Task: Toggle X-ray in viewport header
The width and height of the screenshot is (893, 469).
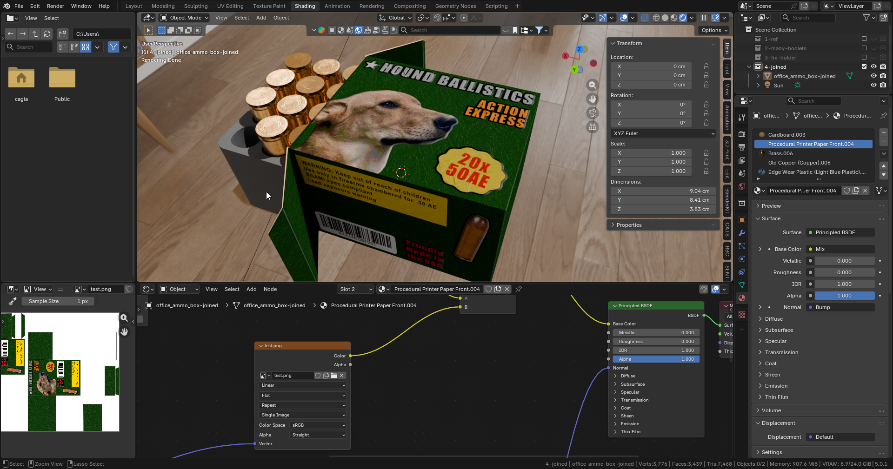Action: (644, 18)
